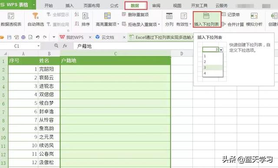Select cell 序号 in header row

coord(23,61)
